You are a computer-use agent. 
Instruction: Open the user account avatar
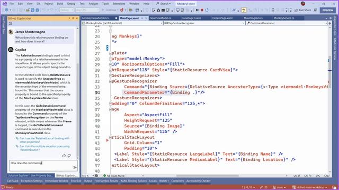303,4
